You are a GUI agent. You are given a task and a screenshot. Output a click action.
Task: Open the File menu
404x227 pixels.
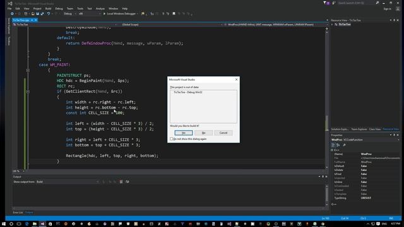click(x=9, y=8)
